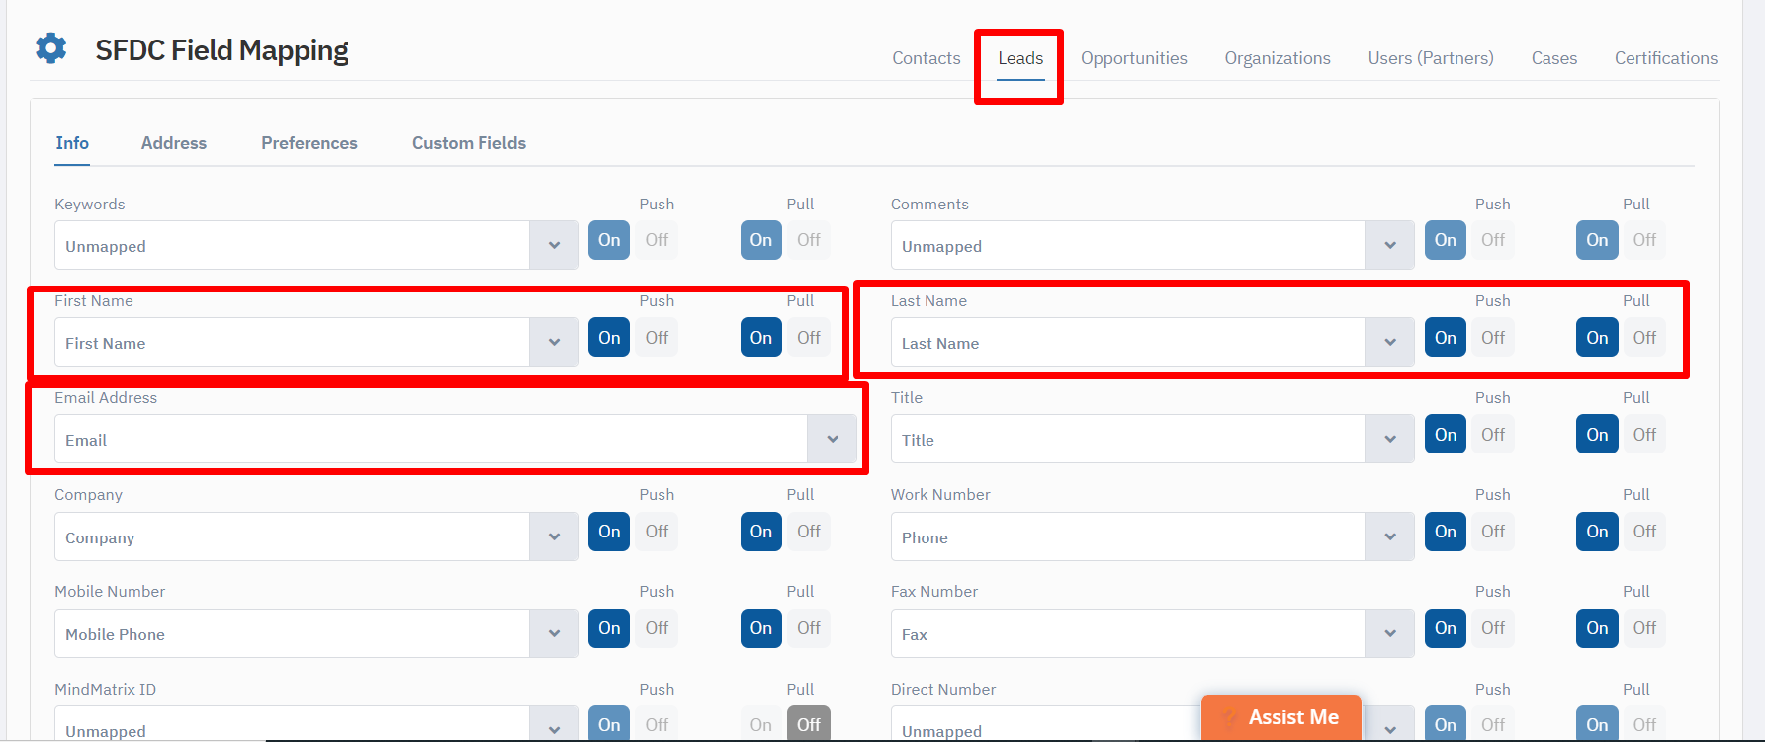Expand the Work Number dropdown

click(1389, 536)
